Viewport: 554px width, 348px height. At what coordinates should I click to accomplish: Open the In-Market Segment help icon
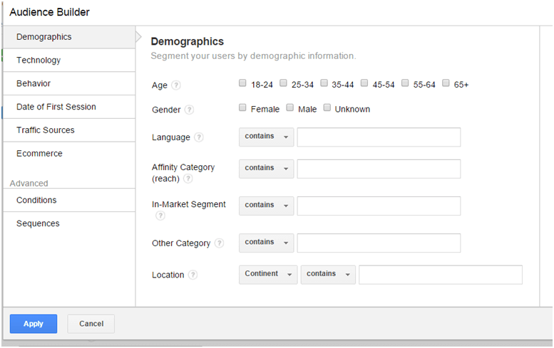[x=160, y=216]
